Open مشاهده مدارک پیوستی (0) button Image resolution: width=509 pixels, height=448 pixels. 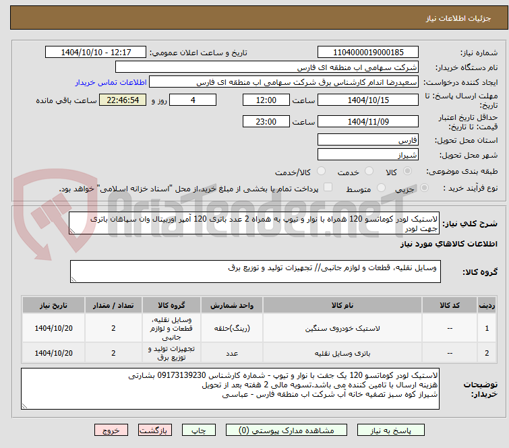pos(286,430)
